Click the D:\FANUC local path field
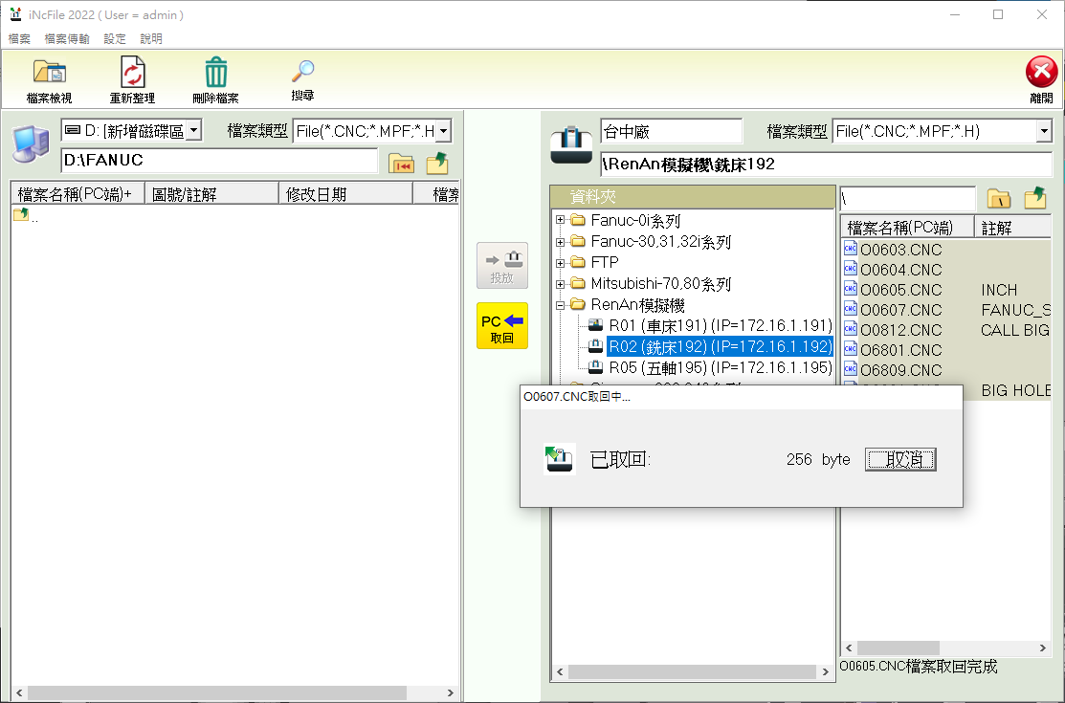This screenshot has width=1065, height=703. [219, 161]
